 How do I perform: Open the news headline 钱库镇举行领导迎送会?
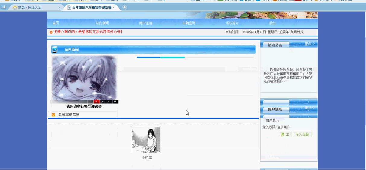pos(84,106)
